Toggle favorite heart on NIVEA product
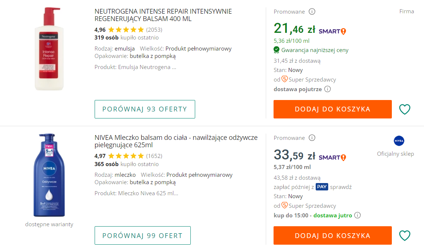The width and height of the screenshot is (424, 248). 405,235
